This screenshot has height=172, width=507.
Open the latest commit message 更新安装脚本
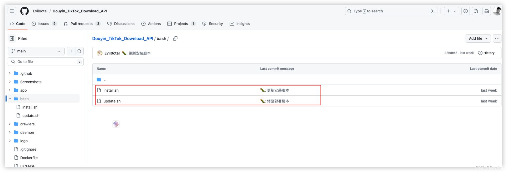140,53
